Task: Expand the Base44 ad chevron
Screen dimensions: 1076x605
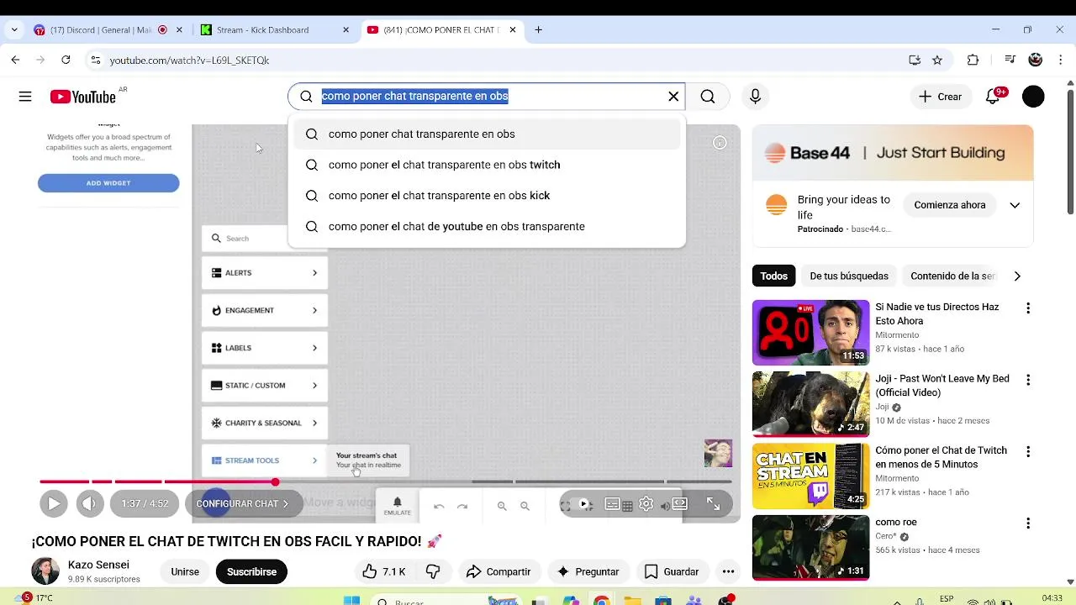Action: coord(1015,205)
